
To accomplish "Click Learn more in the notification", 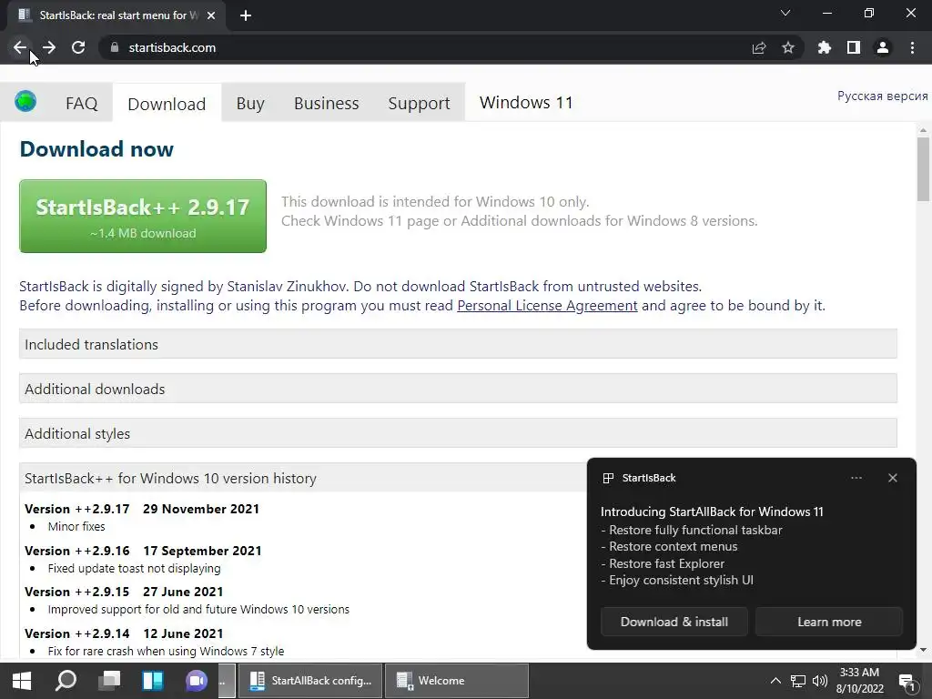I will click(x=829, y=622).
